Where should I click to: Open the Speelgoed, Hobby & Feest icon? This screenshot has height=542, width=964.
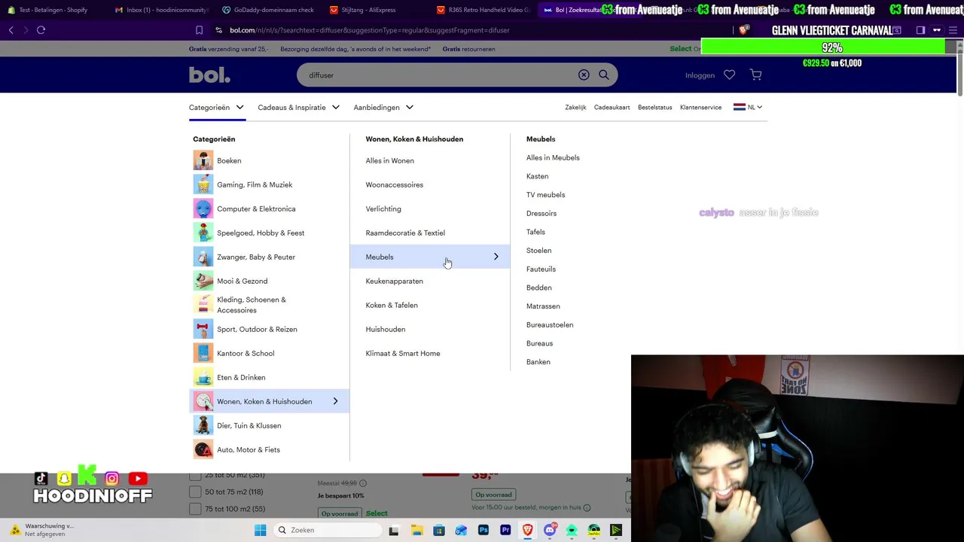203,233
